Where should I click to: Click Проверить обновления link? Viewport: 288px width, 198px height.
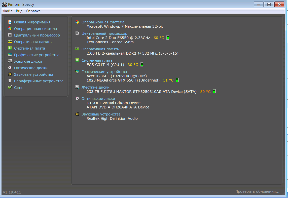pos(257,191)
